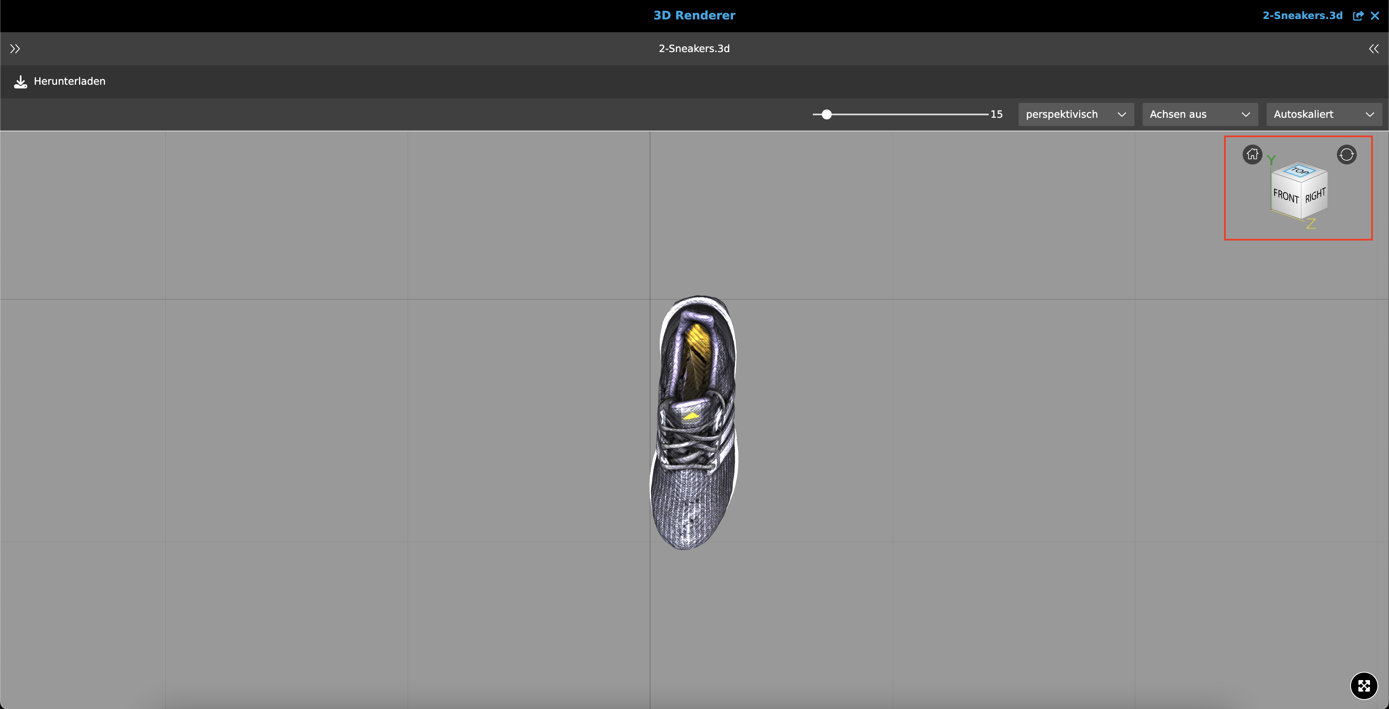This screenshot has width=1389, height=709.
Task: Open the Autoskaliert scaling dropdown
Action: tap(1324, 114)
